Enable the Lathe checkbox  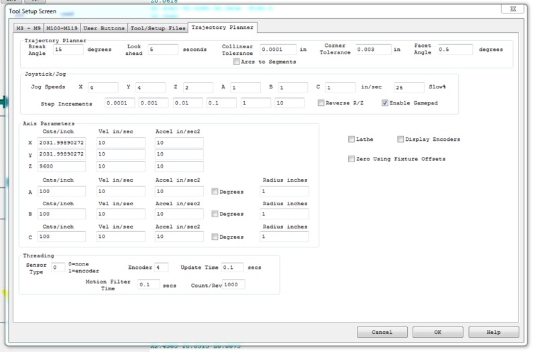click(x=352, y=139)
